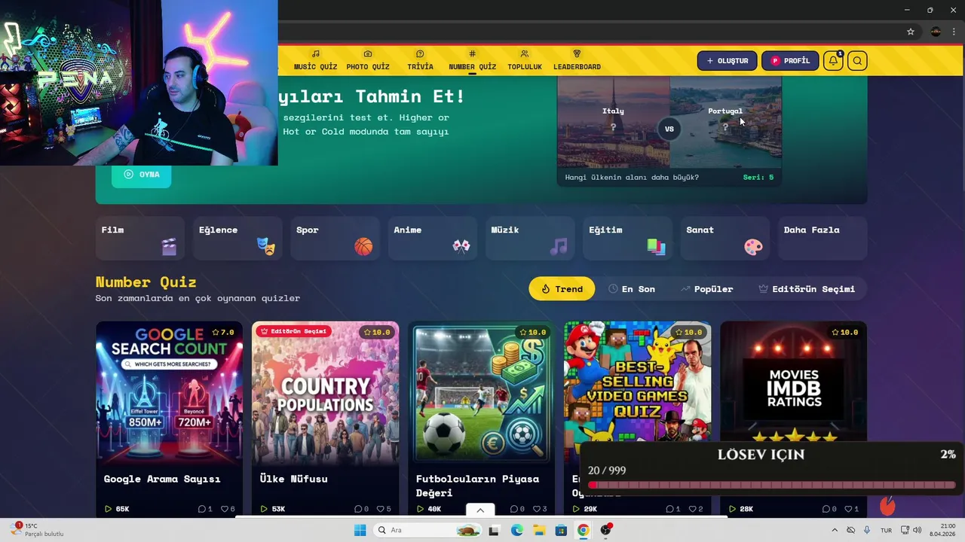Image resolution: width=965 pixels, height=542 pixels.
Task: Click the VS badge between countries
Action: [669, 129]
